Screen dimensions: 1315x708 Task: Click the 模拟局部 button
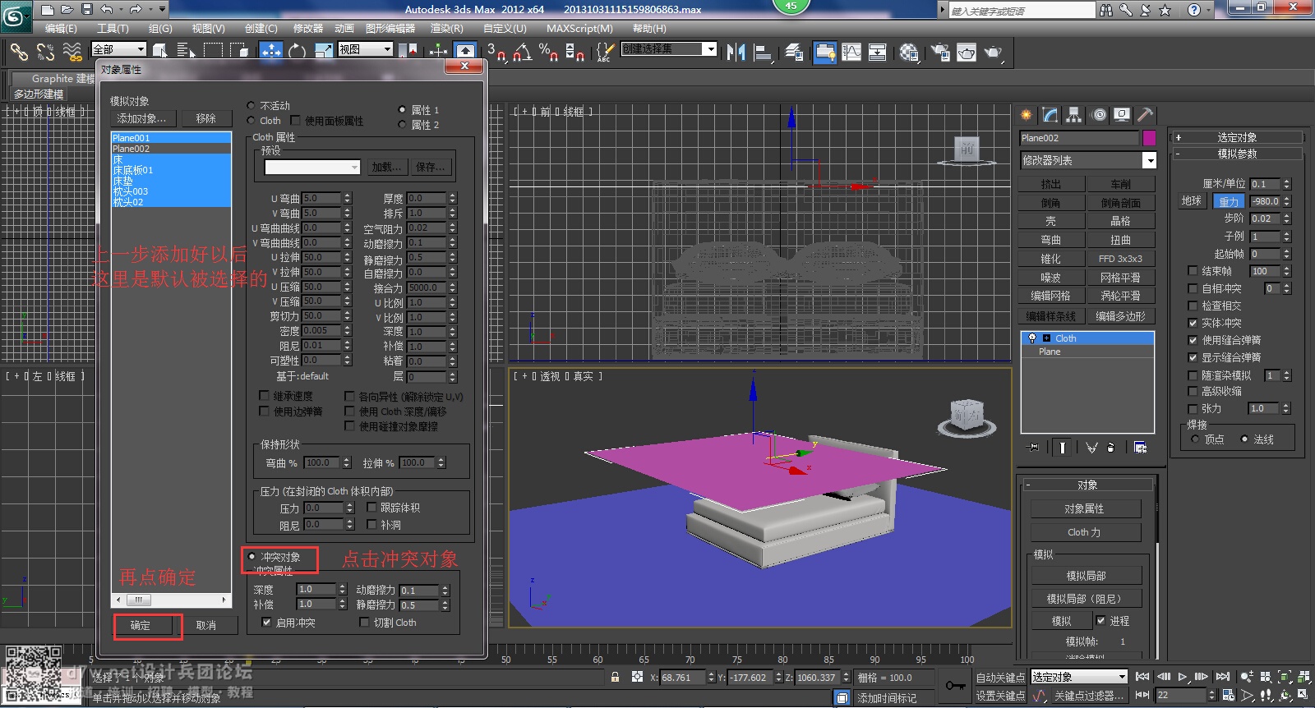(x=1086, y=575)
